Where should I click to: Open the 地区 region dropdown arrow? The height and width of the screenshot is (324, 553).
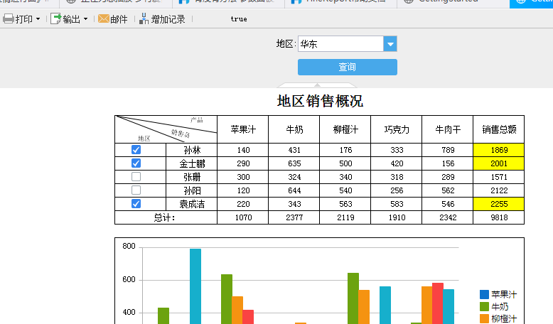coord(390,44)
